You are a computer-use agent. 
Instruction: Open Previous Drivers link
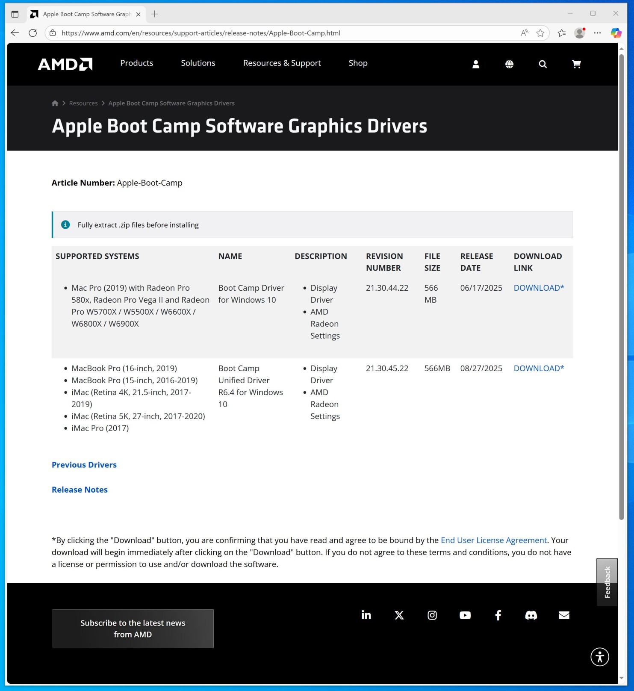[x=84, y=465]
